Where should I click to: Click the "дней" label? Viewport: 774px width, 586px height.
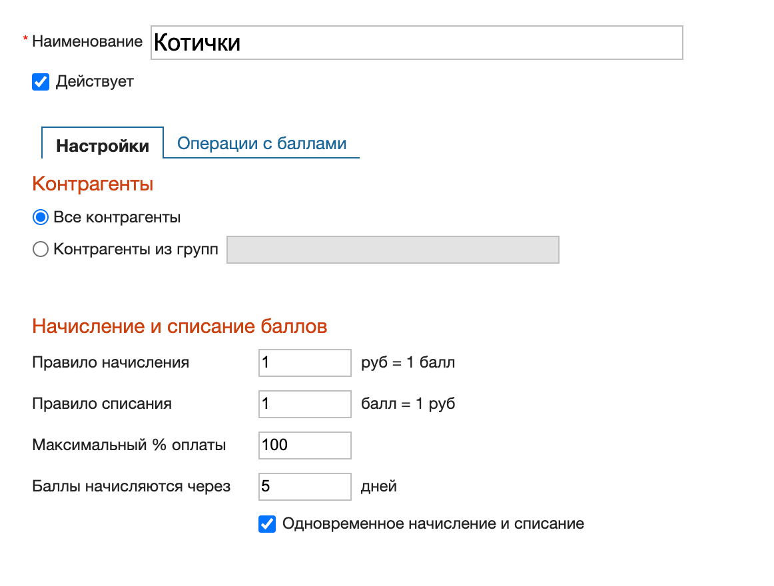point(379,486)
